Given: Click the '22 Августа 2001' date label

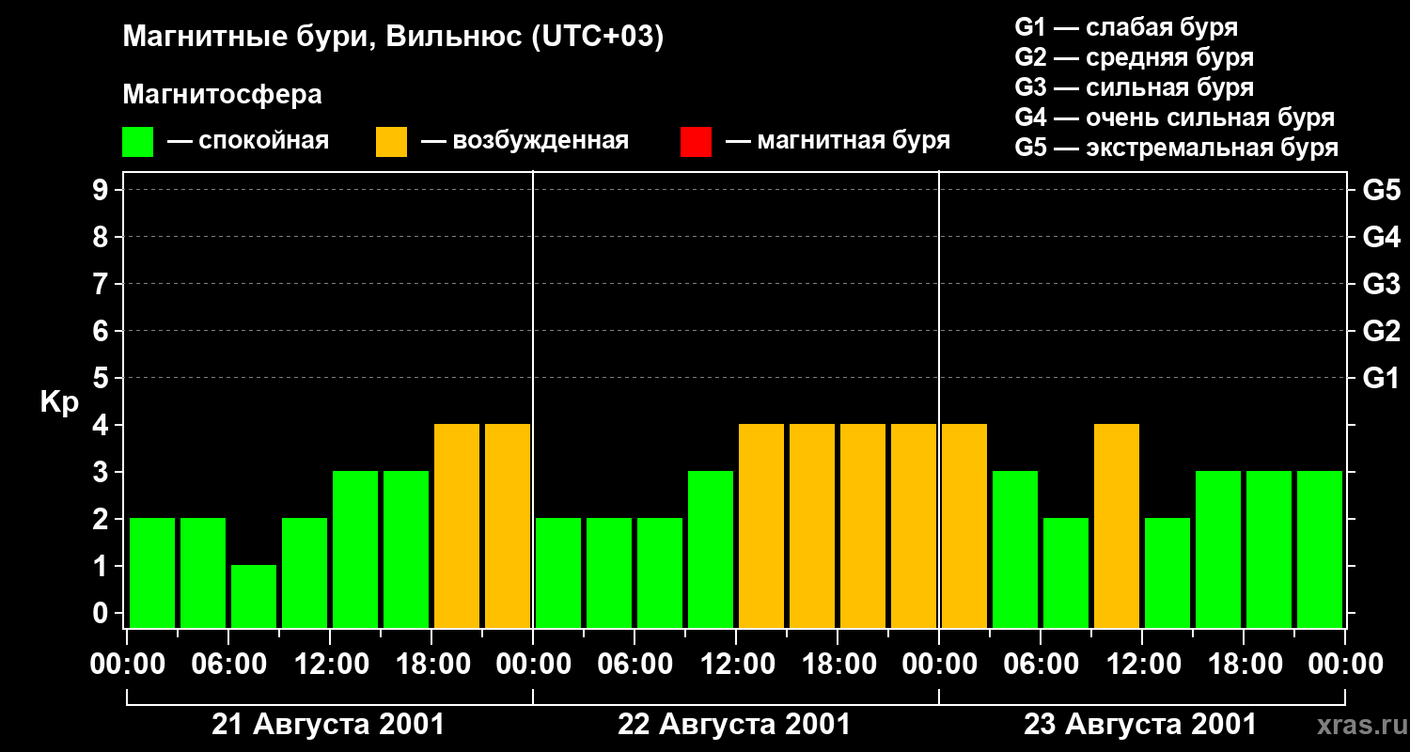Looking at the screenshot, I should click(734, 725).
